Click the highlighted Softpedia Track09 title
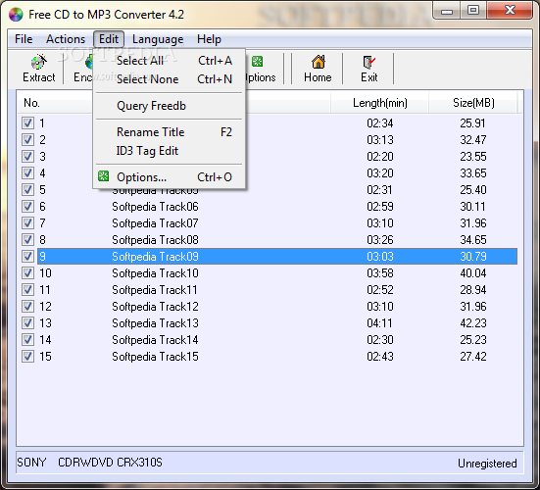This screenshot has width=540, height=490. [155, 257]
